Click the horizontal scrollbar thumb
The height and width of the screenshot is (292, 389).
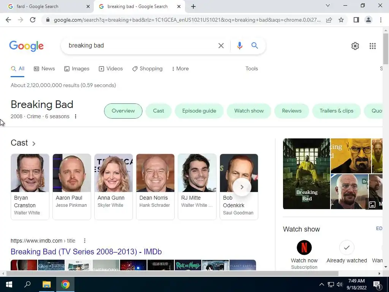pyautogui.click(x=172, y=274)
